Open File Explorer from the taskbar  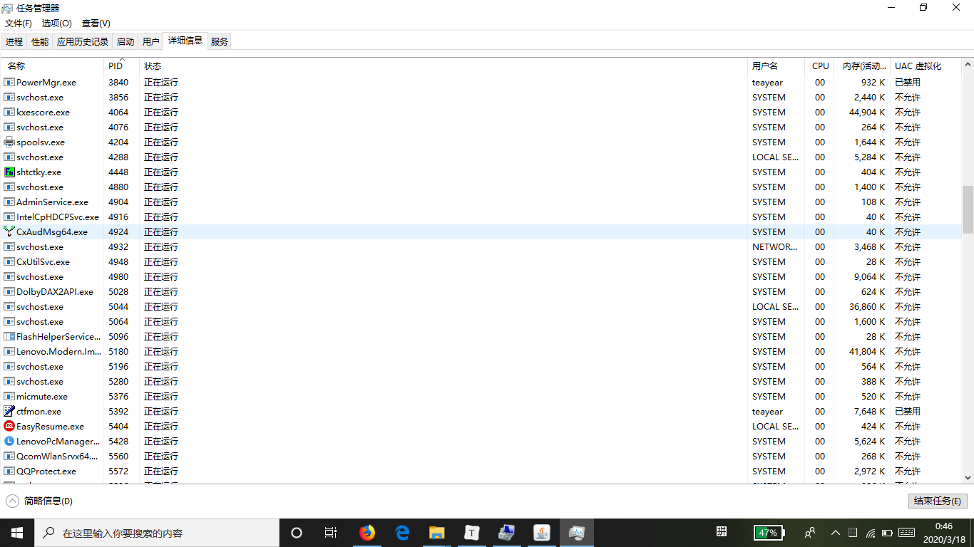(437, 533)
